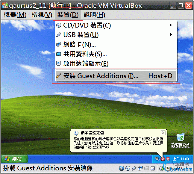194x174 pixels.
Task: Maximize the VirtualBox window
Action: (181, 5)
